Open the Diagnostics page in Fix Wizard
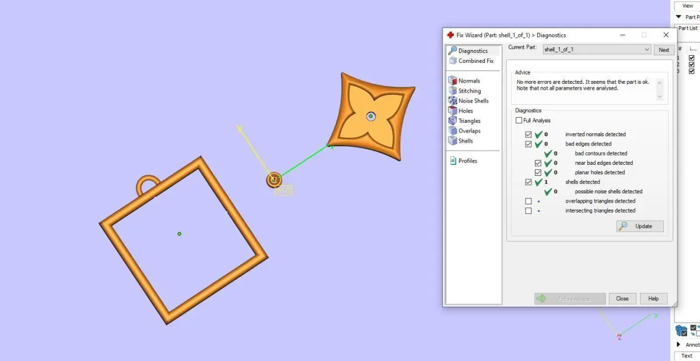700x361 pixels. pyautogui.click(x=473, y=51)
